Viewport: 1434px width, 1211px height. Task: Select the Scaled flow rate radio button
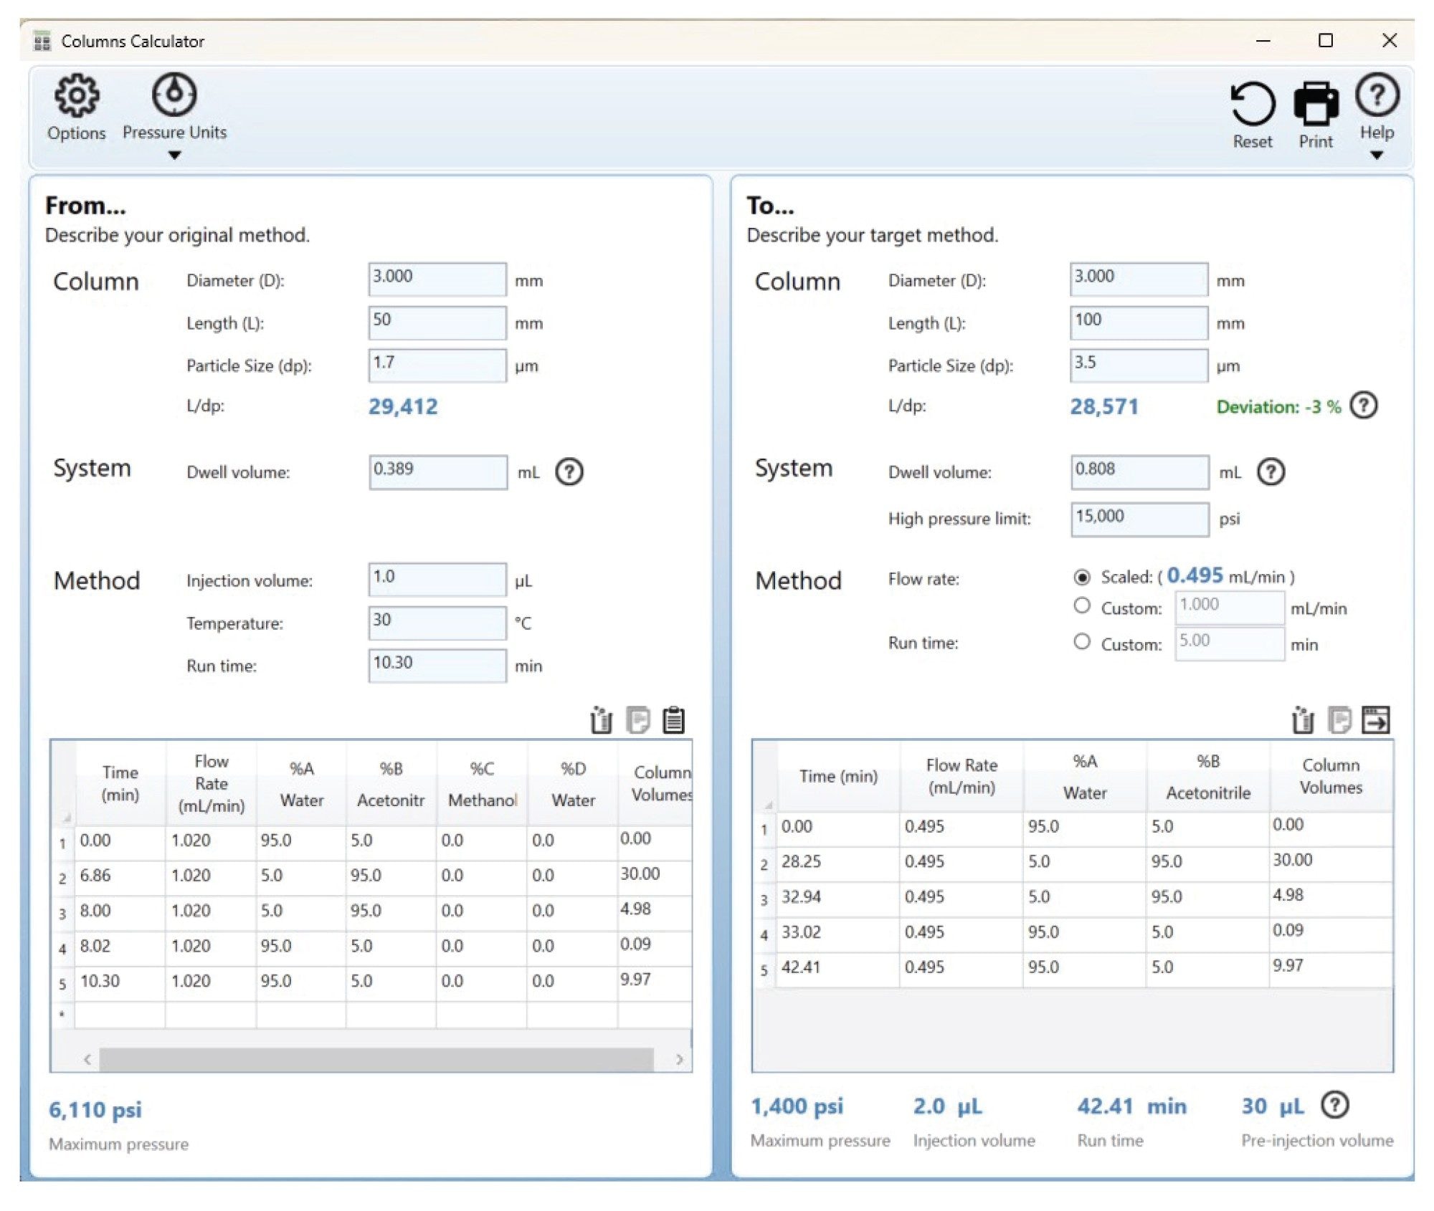1082,577
